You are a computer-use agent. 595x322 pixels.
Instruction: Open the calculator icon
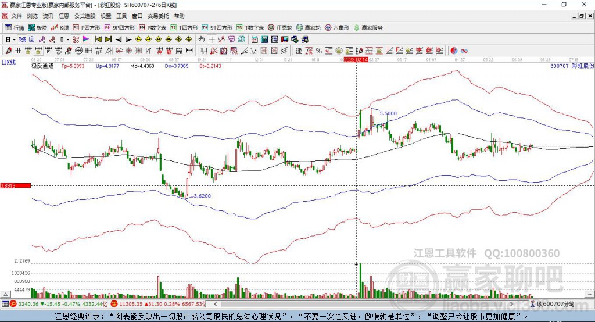265,40
